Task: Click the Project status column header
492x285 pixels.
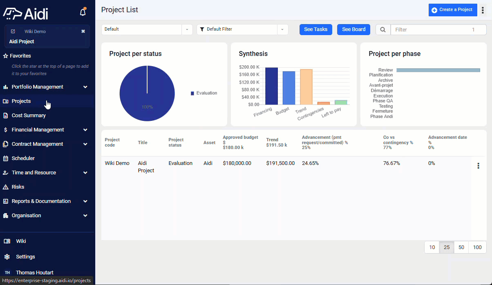Action: [176, 142]
